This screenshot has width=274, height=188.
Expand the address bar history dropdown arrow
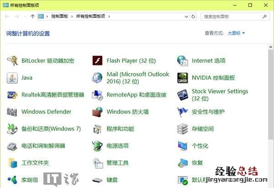click(186, 16)
